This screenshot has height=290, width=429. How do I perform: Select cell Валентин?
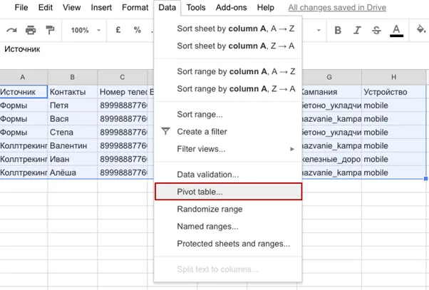click(x=73, y=145)
